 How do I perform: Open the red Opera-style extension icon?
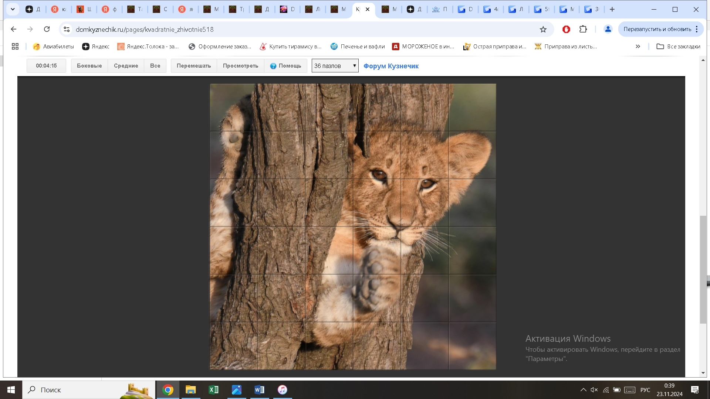(x=566, y=29)
